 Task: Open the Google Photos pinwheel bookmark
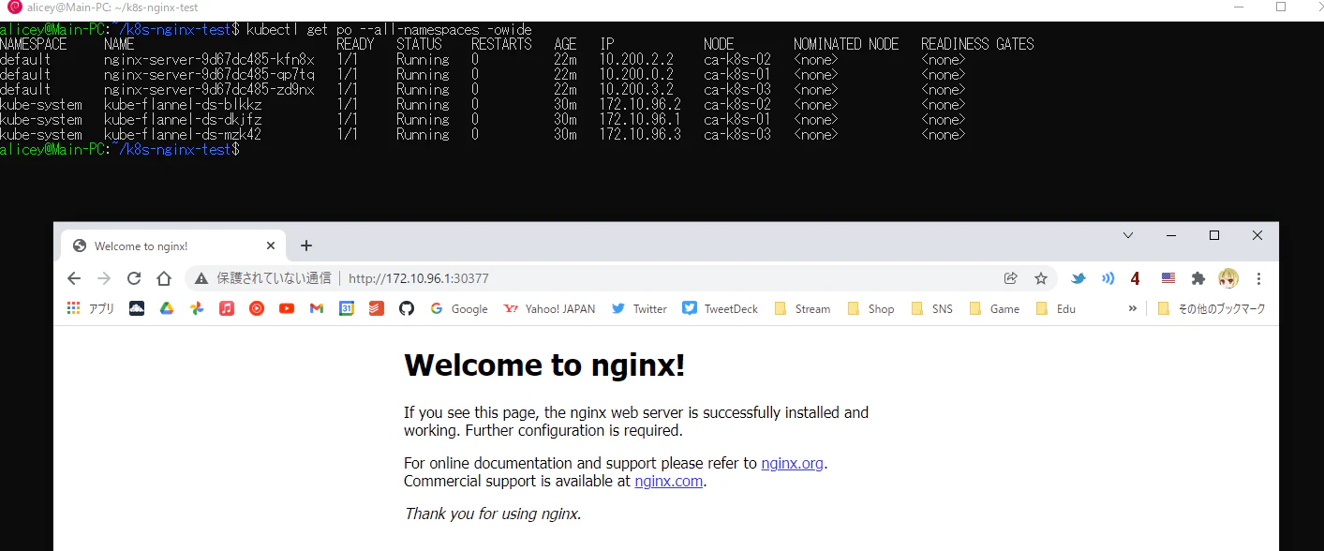pos(197,308)
